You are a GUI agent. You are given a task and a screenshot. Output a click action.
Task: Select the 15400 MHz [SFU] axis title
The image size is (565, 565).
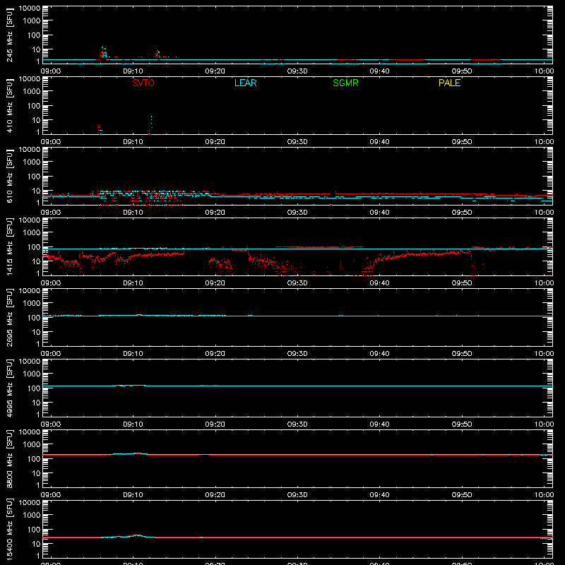pos(9,529)
